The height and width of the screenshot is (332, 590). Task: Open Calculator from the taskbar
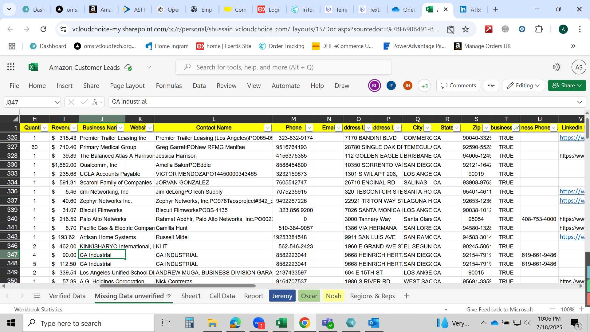[x=189, y=323]
